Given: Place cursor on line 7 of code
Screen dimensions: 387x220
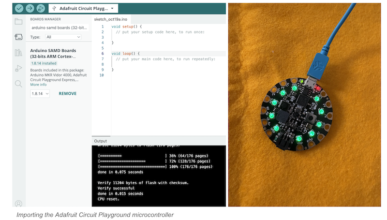Looking at the screenshot, I should pos(164,59).
